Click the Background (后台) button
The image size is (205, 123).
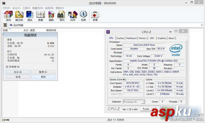18,72
